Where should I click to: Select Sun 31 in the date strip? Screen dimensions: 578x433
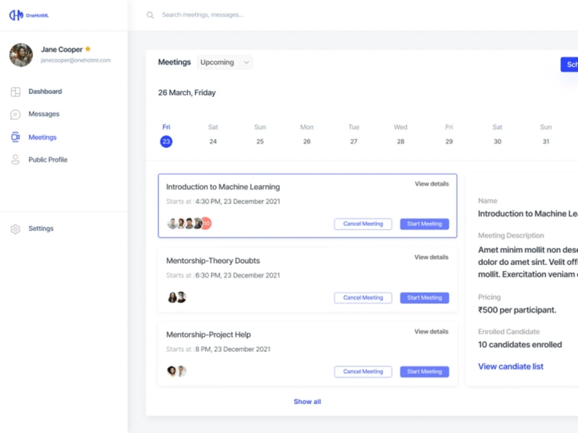click(x=546, y=135)
